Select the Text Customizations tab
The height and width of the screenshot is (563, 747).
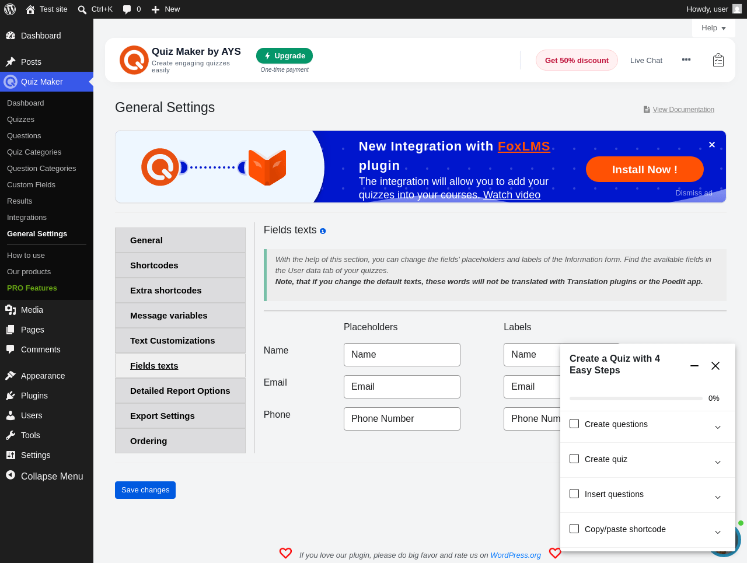point(180,341)
